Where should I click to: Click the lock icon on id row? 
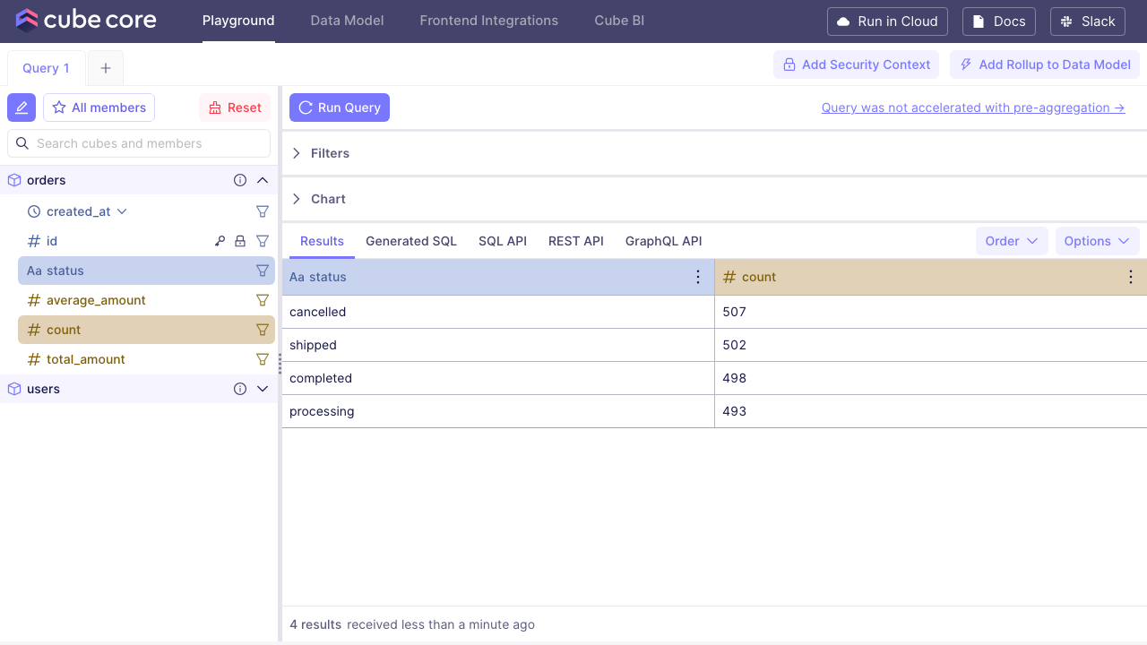[x=240, y=241]
